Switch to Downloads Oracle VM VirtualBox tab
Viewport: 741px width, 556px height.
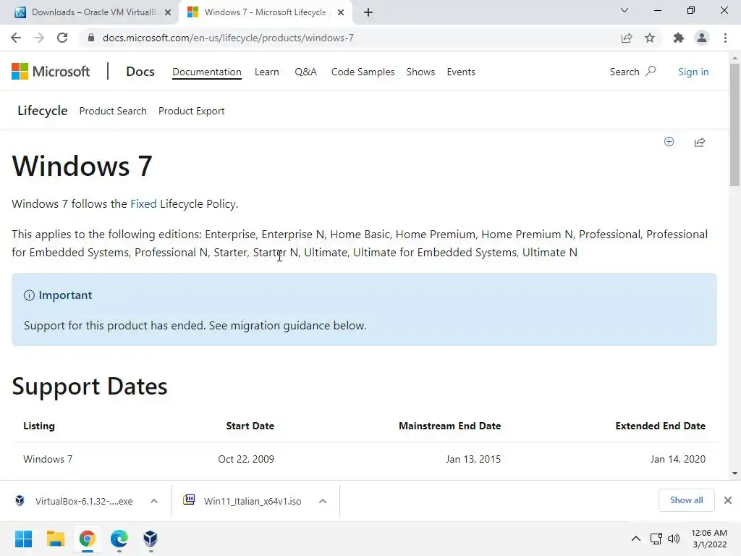click(x=93, y=12)
